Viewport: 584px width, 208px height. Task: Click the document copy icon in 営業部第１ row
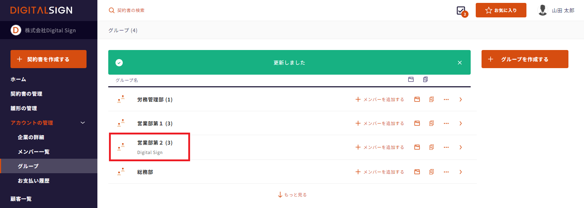coord(432,123)
